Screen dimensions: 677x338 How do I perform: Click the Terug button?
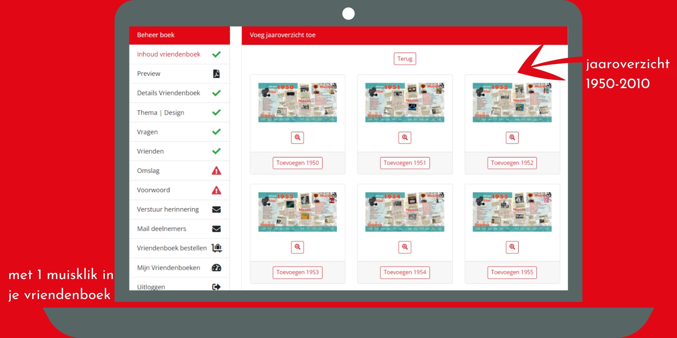point(405,59)
